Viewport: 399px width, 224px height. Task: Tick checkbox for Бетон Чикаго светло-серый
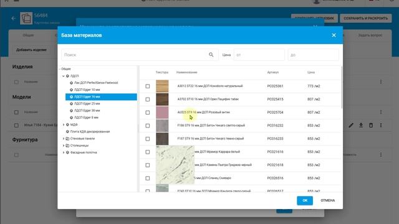(148, 126)
